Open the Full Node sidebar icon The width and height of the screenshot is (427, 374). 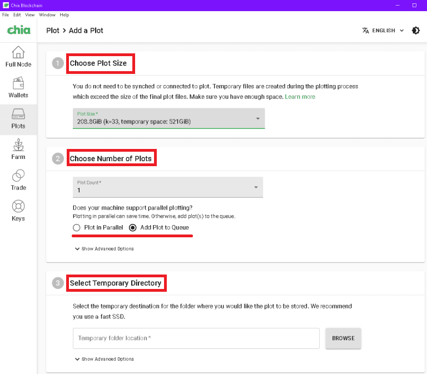tap(18, 52)
